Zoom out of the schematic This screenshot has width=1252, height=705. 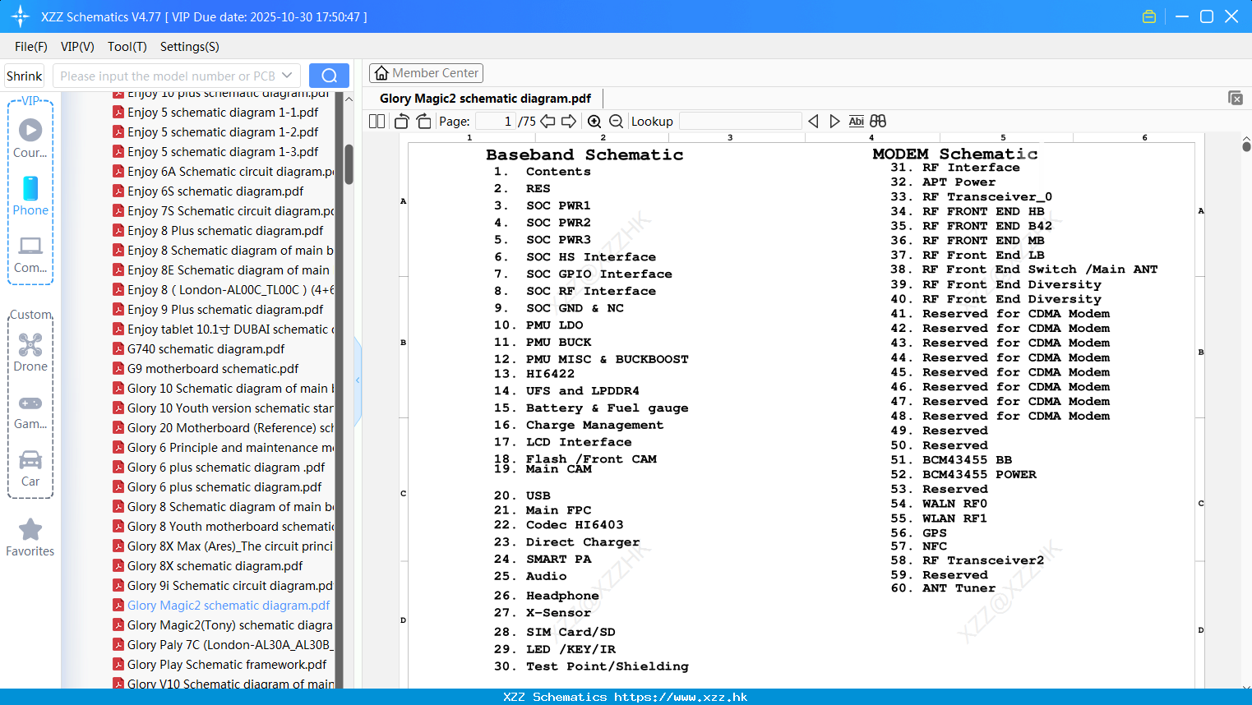616,122
